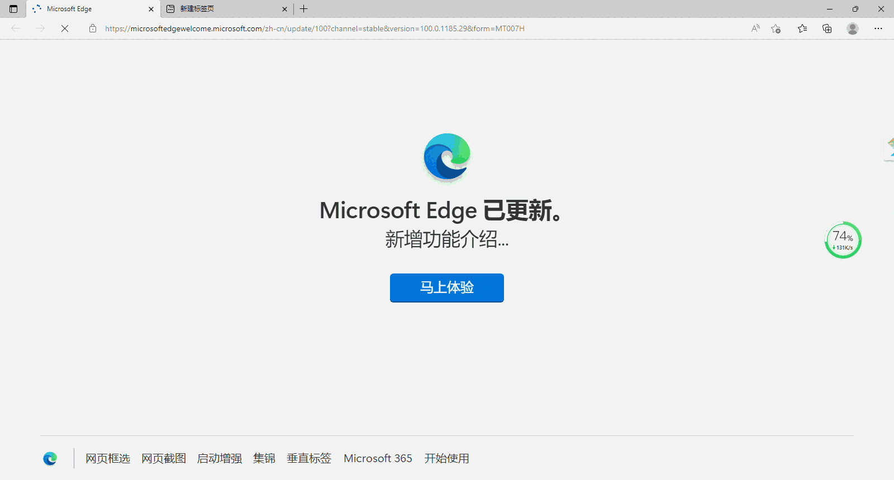The height and width of the screenshot is (480, 894).
Task: Click the 74% speed monitor widget
Action: pyautogui.click(x=843, y=240)
